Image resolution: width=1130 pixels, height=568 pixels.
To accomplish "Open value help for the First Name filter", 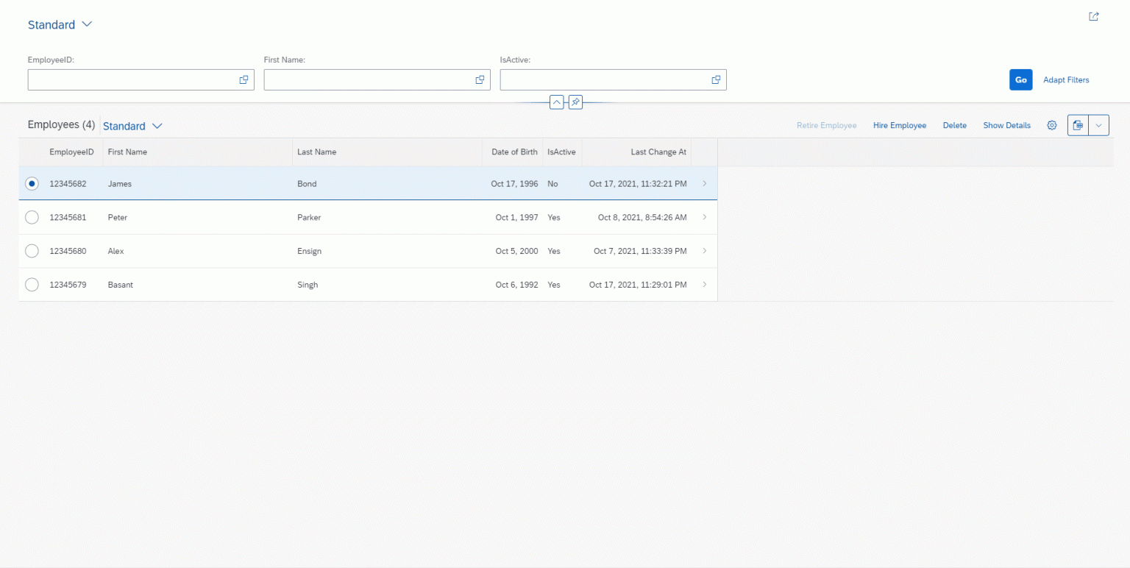I will tap(480, 79).
